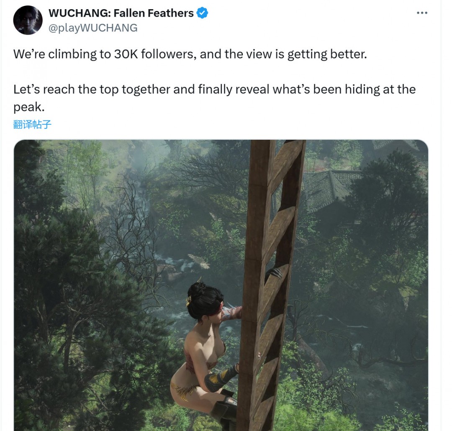
Task: Click the phrase "the view is getting better"
Action: click(295, 54)
